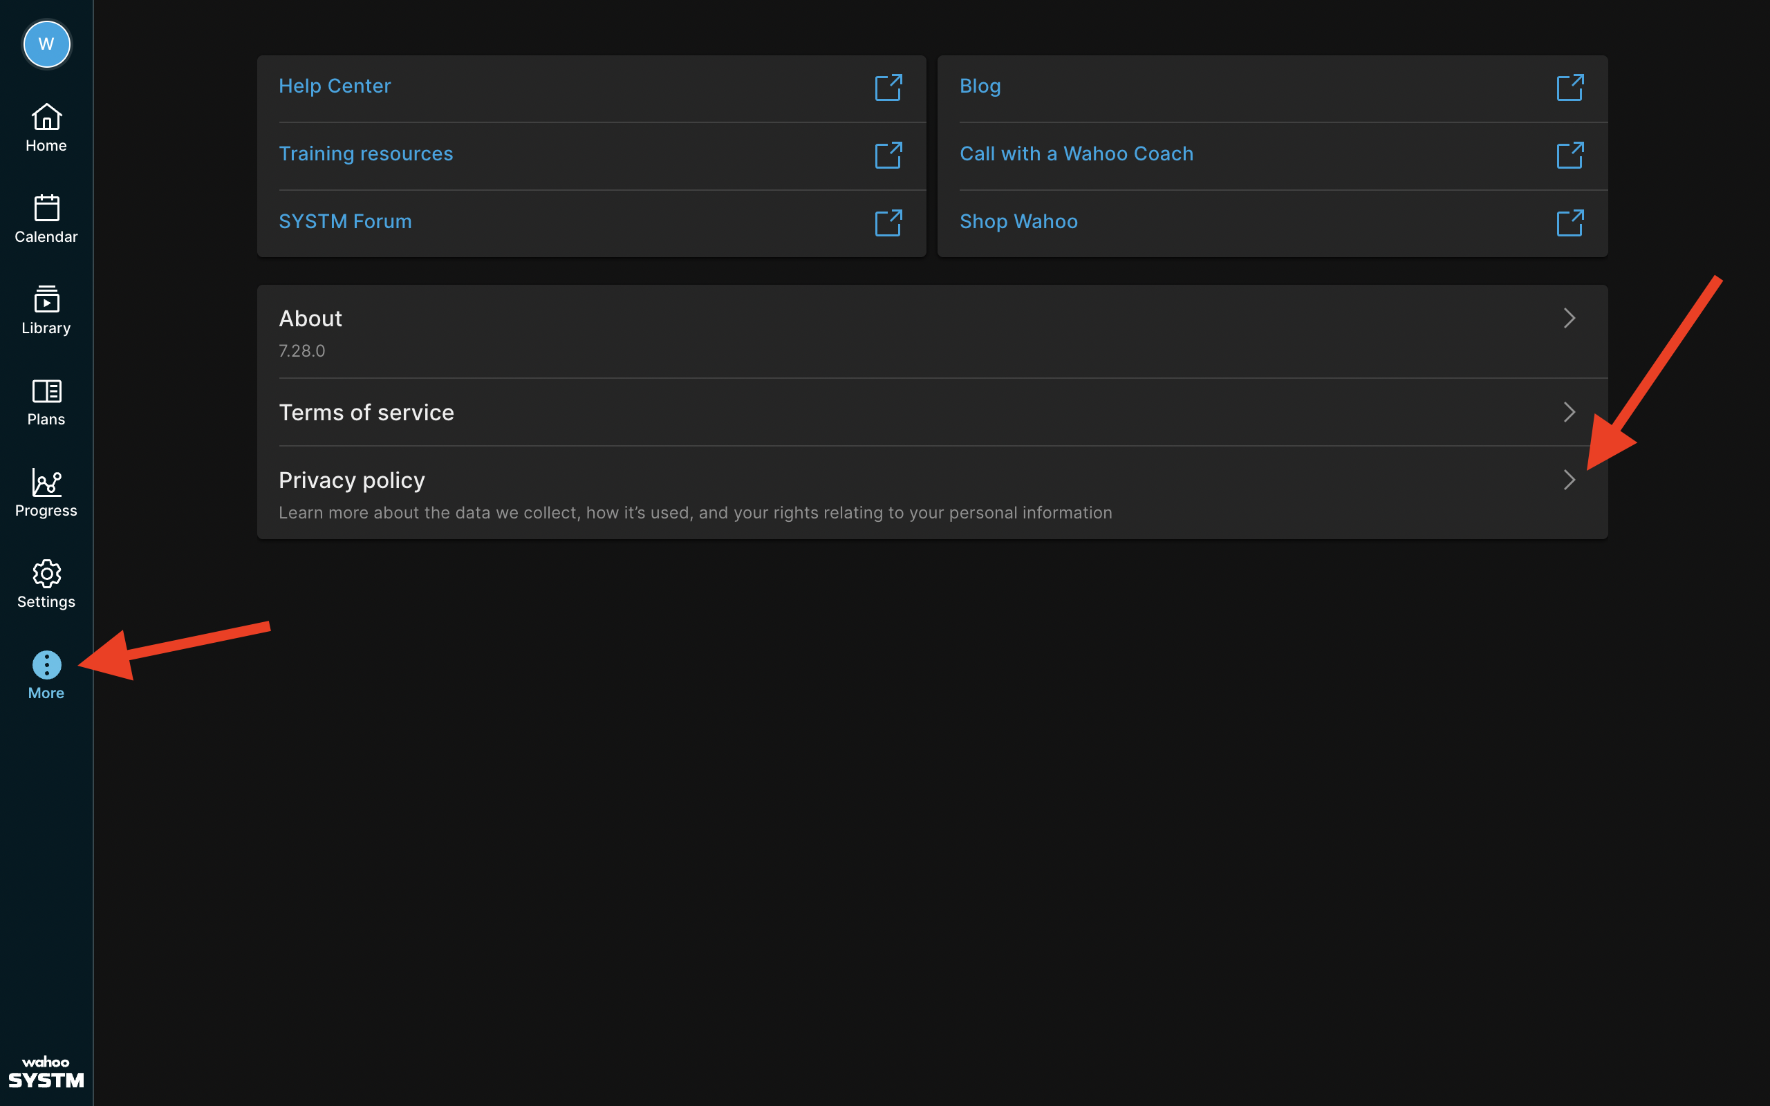Open the About heading
The image size is (1770, 1106).
(x=311, y=318)
